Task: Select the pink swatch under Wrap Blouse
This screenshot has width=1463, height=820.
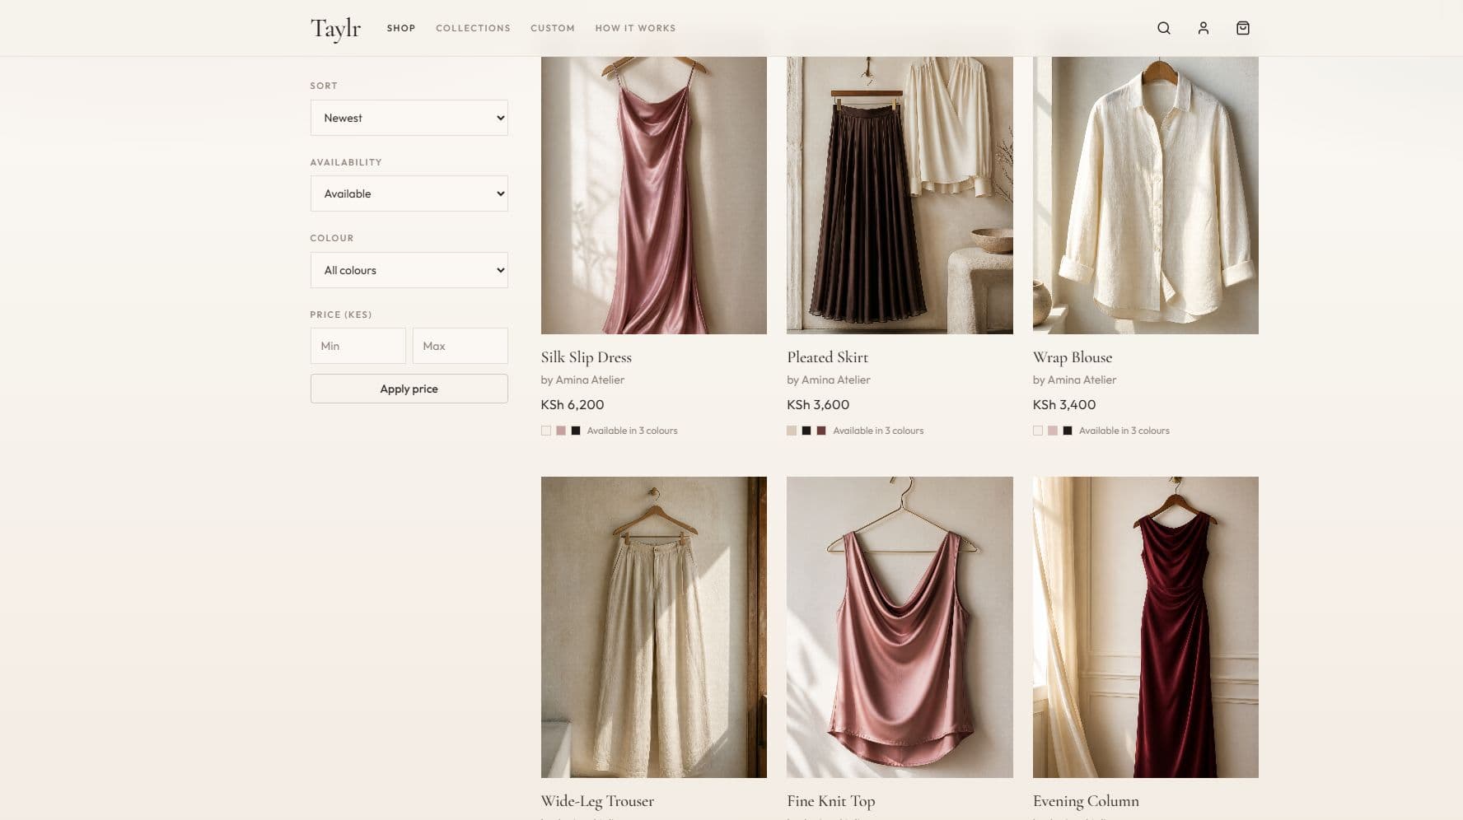Action: coord(1053,431)
